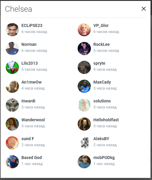Click MaxCady's footballer avatar
The image size is (152, 180).
point(84,86)
